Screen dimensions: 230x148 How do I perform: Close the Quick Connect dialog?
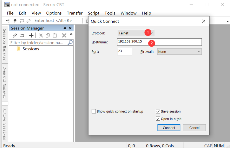pyautogui.click(x=204, y=21)
